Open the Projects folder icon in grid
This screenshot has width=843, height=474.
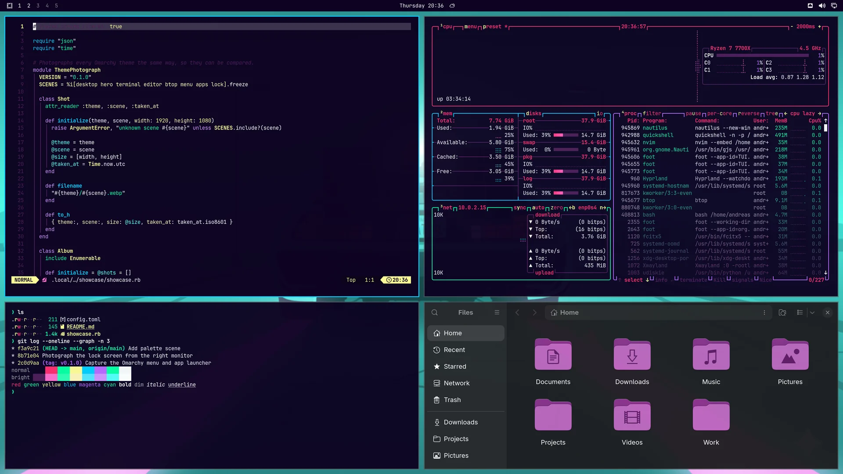(553, 415)
